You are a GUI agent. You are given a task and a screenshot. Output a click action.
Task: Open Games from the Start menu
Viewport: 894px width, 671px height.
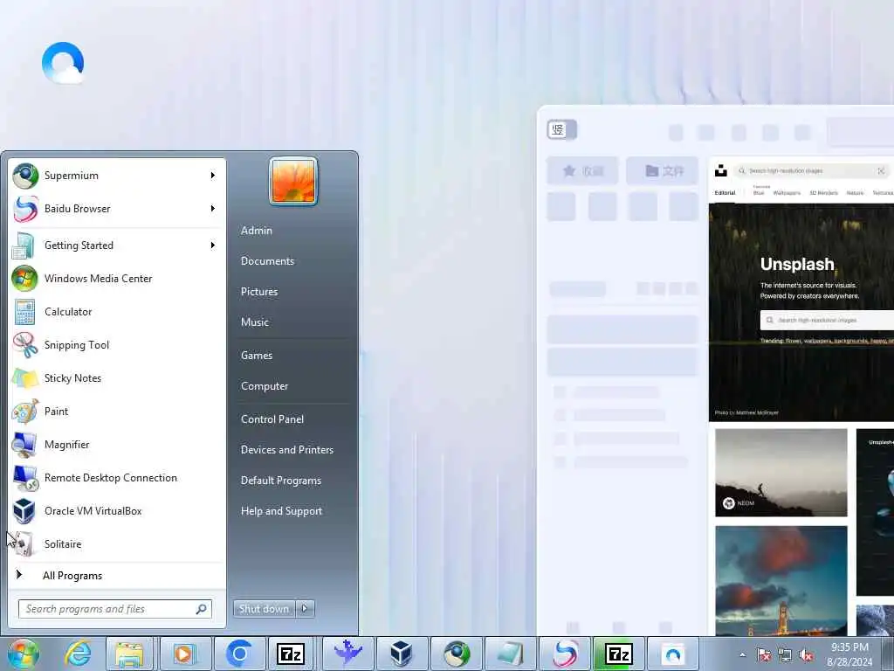(257, 356)
